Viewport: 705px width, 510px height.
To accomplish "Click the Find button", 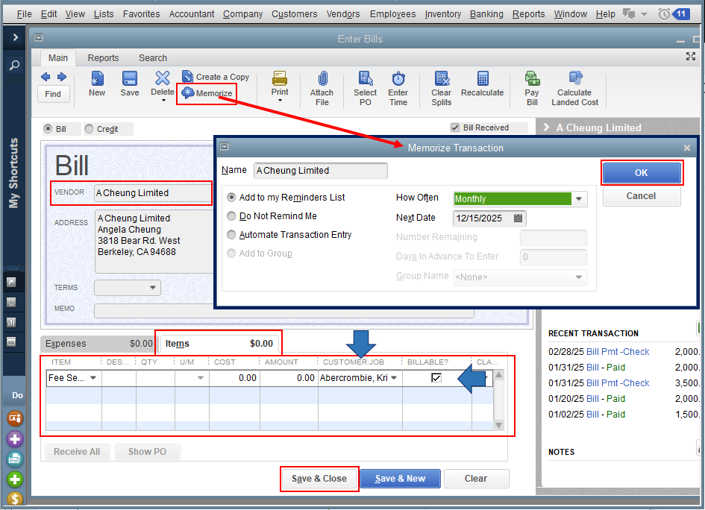I will pyautogui.click(x=53, y=94).
